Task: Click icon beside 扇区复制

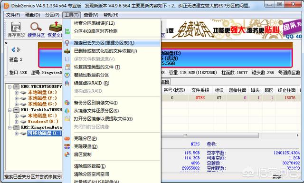Action: (x=67, y=154)
